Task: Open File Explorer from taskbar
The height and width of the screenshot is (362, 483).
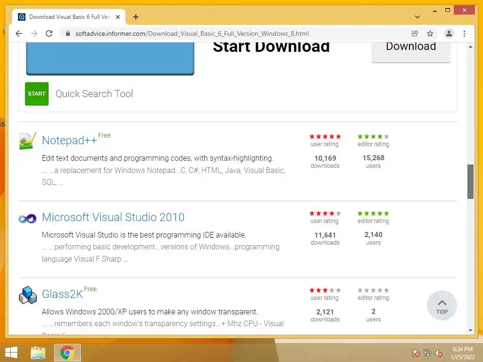Action: (x=38, y=353)
